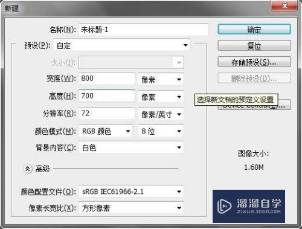Click the 宽度 input field with 800
This screenshot has width=302, height=229.
(107, 79)
